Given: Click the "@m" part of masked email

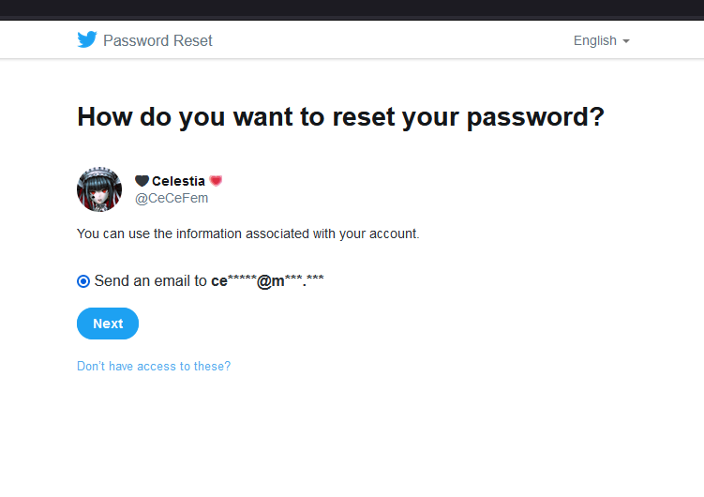Looking at the screenshot, I should point(270,280).
